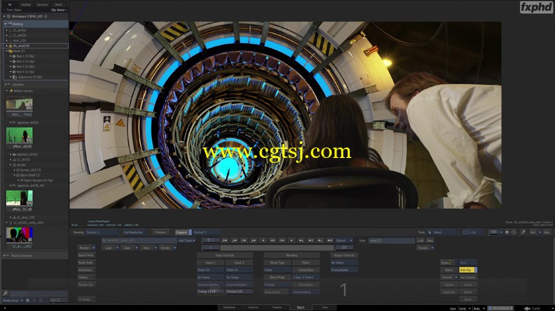The height and width of the screenshot is (311, 555).
Task: Switch to the Timeline tab
Action: (277, 308)
